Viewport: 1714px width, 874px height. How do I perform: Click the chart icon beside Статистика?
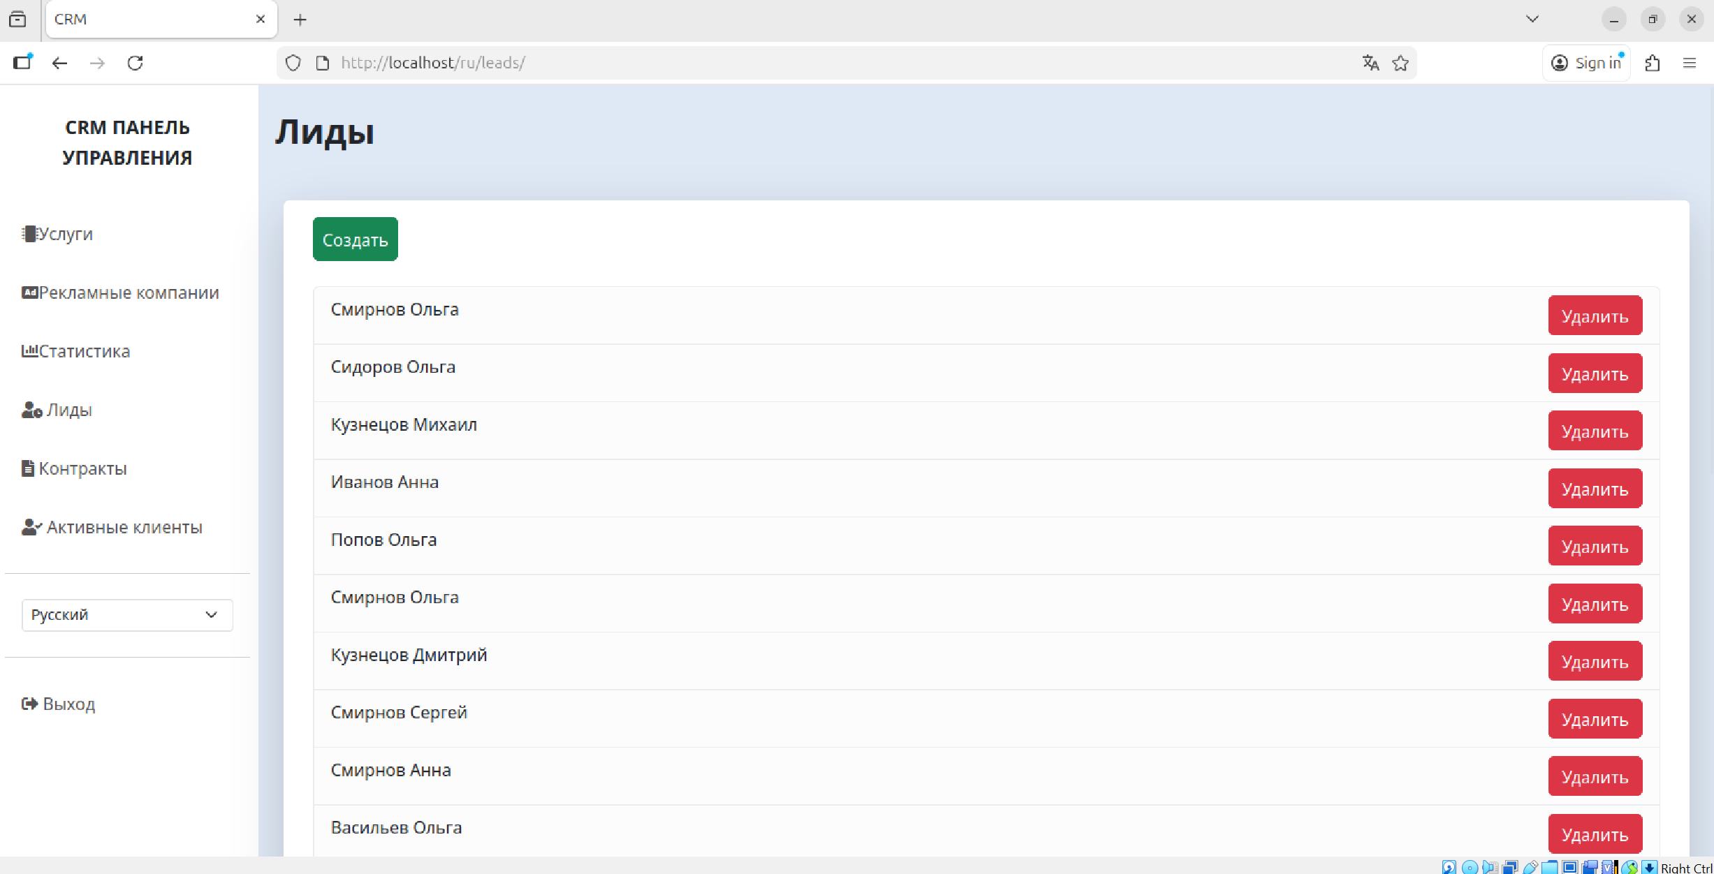click(x=29, y=350)
